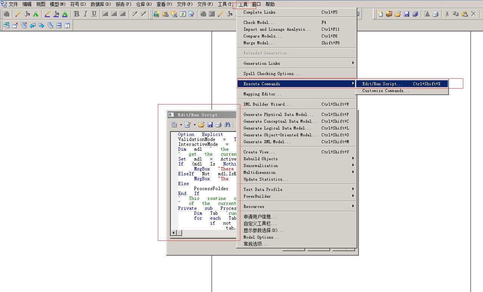The width and height of the screenshot is (483, 292).
Task: Click the Delete X icon in main toolbar
Action: 474,14
